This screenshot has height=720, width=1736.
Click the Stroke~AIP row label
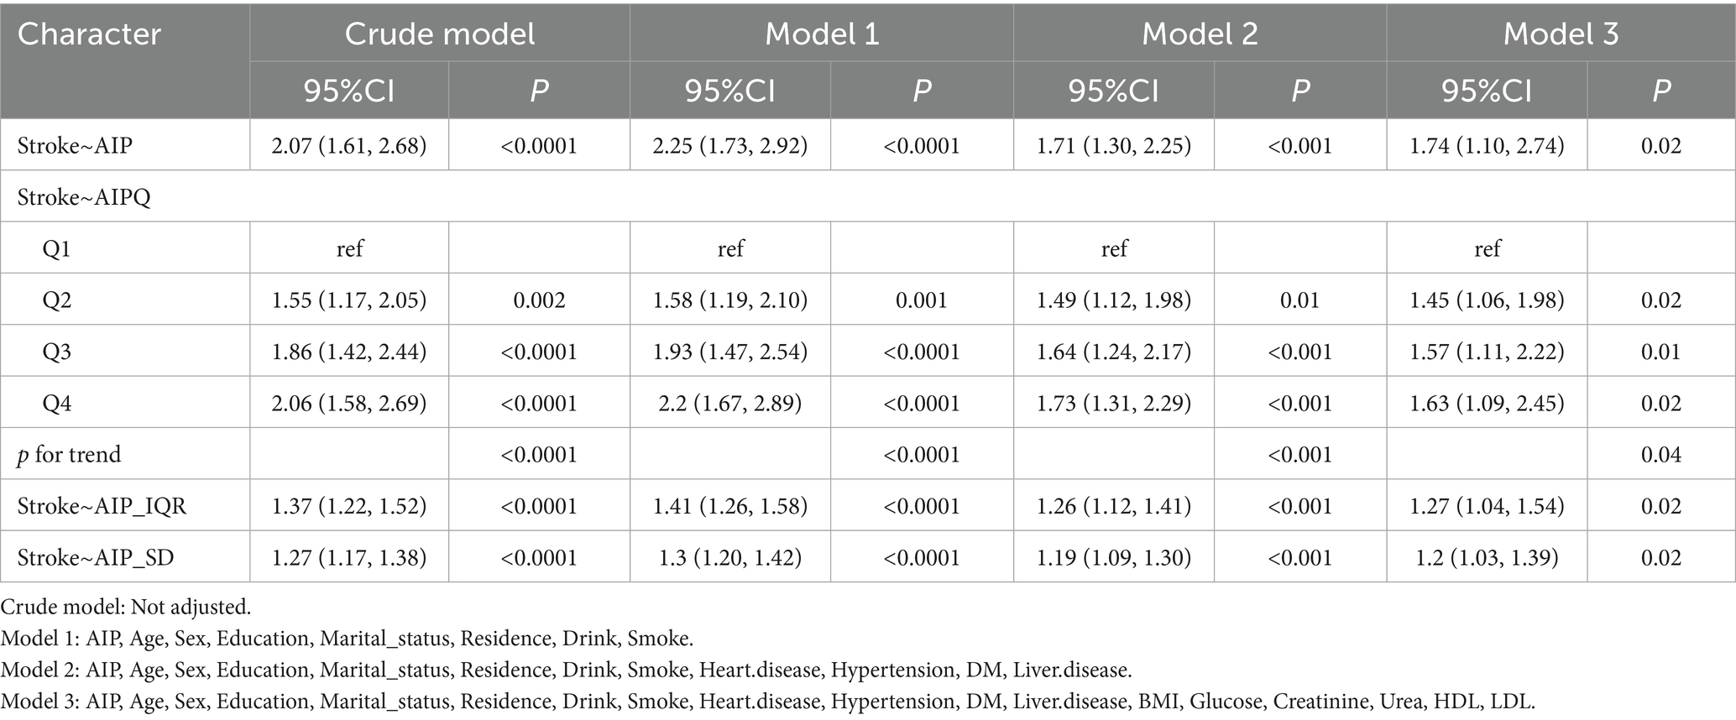click(75, 145)
